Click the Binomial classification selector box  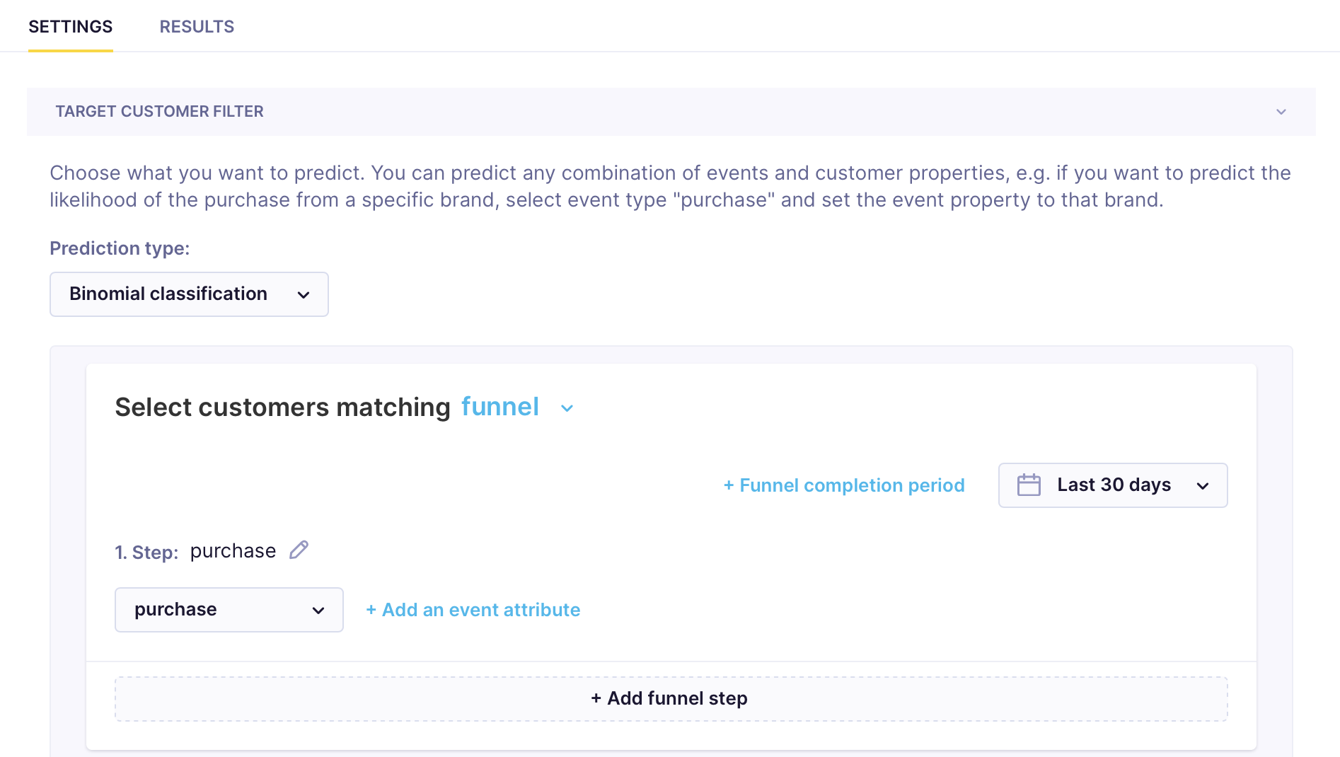188,294
